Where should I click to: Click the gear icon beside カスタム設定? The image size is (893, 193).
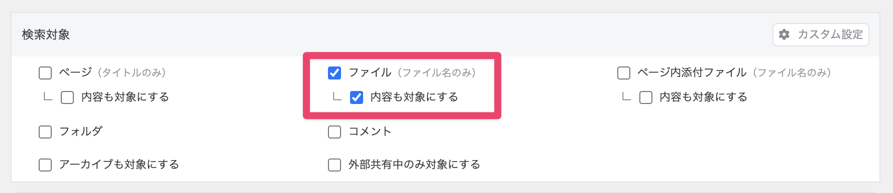coord(784,34)
